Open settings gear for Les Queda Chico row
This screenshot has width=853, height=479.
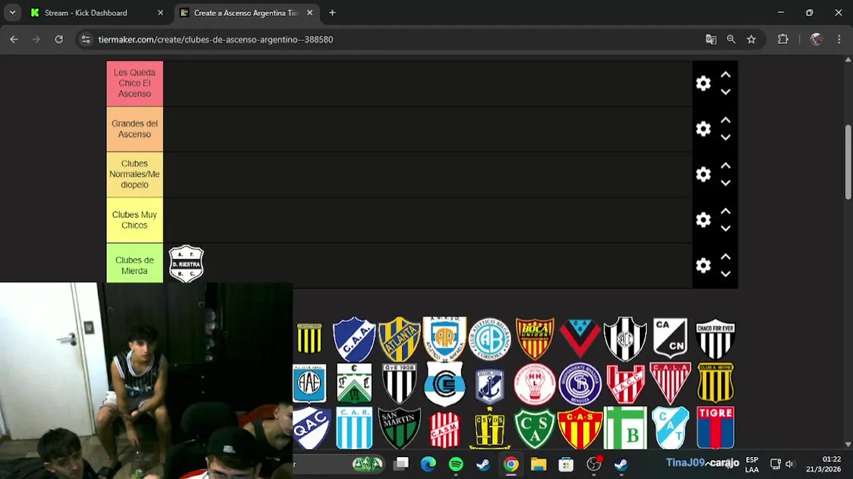coord(703,83)
